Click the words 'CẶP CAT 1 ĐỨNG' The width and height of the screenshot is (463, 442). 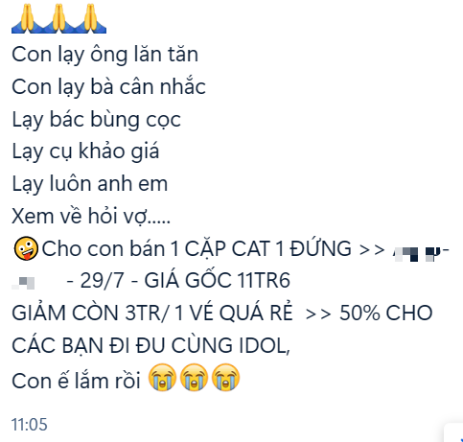click(x=268, y=248)
